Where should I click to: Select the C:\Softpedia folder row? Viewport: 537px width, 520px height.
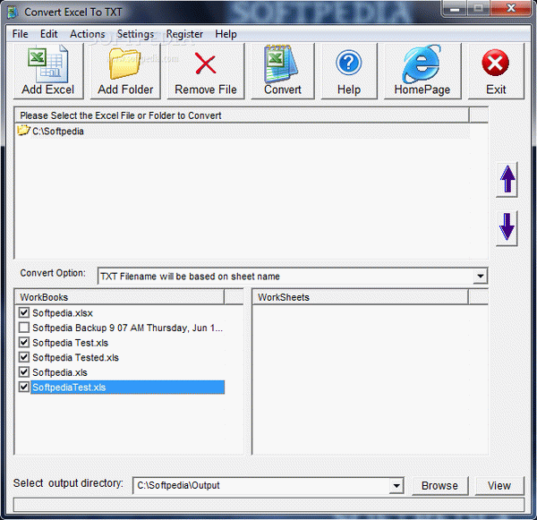click(243, 131)
